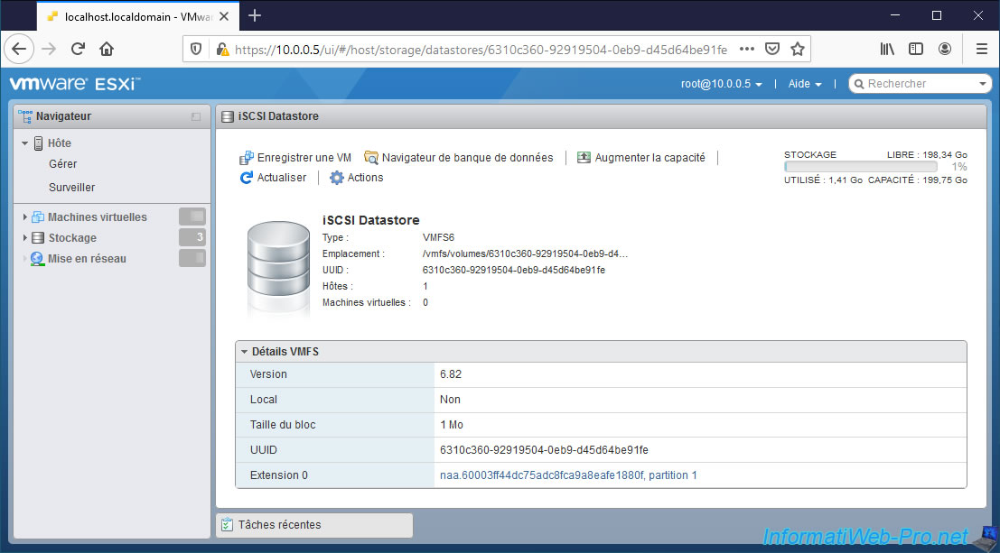Select Taille du bloc value 1 Mo
This screenshot has width=1000, height=553.
pyautogui.click(x=452, y=425)
